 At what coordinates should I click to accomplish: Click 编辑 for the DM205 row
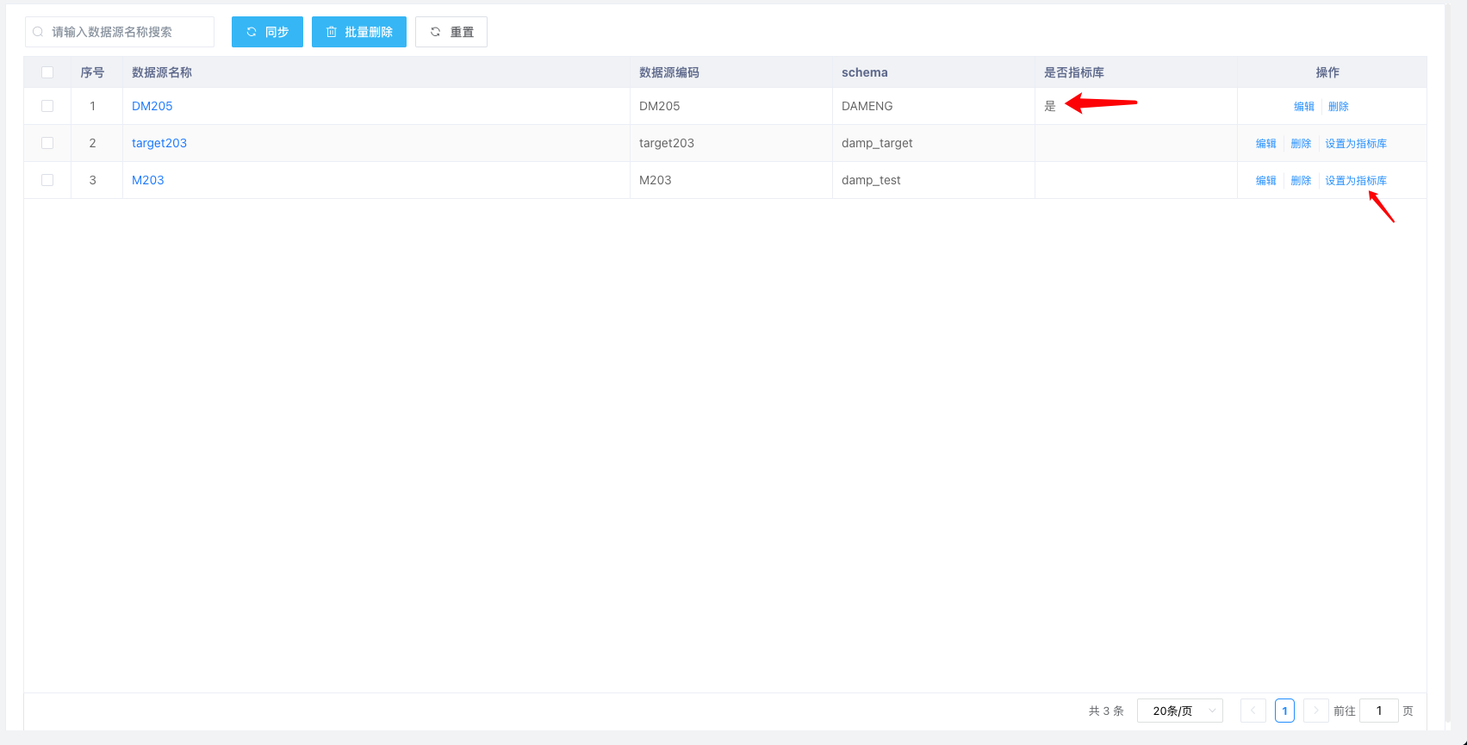(1304, 107)
